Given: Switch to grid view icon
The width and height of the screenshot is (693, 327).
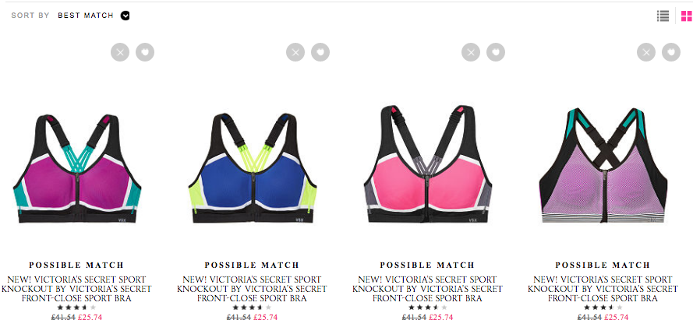Looking at the screenshot, I should (x=686, y=16).
